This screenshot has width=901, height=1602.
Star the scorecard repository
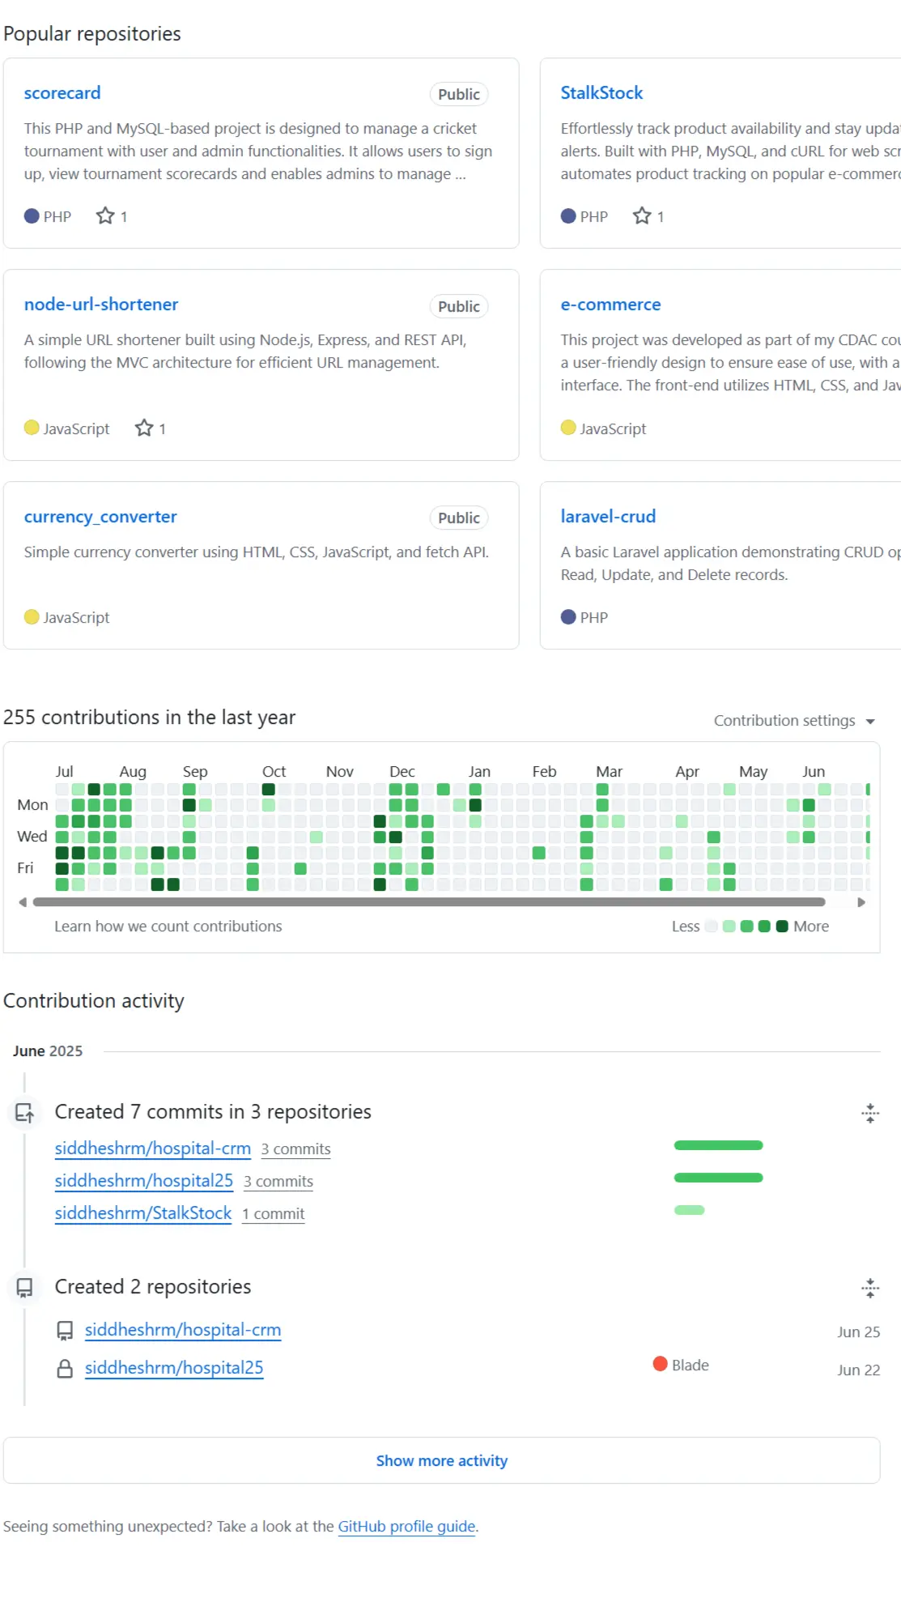pyautogui.click(x=106, y=215)
